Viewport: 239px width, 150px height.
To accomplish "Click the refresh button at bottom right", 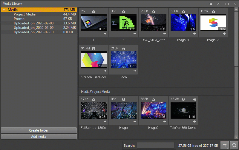I will [x=234, y=145].
